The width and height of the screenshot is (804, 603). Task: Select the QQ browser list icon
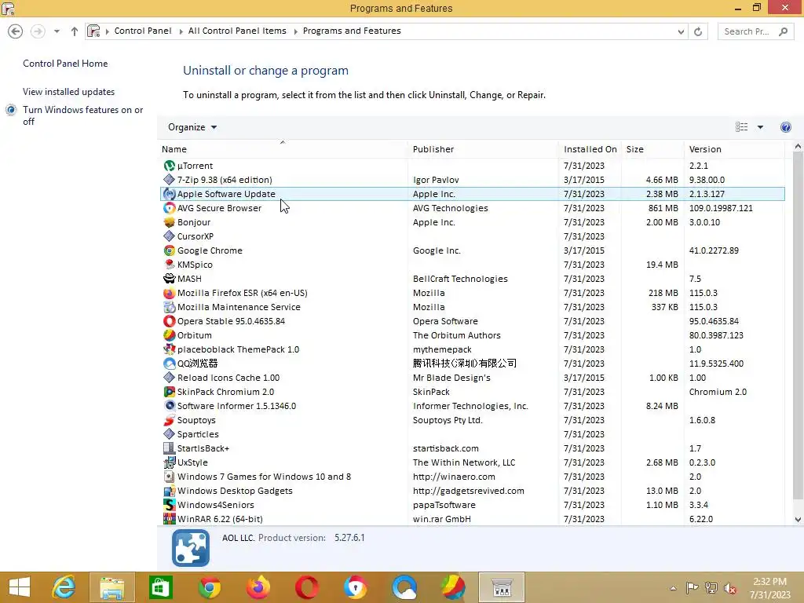(x=170, y=364)
